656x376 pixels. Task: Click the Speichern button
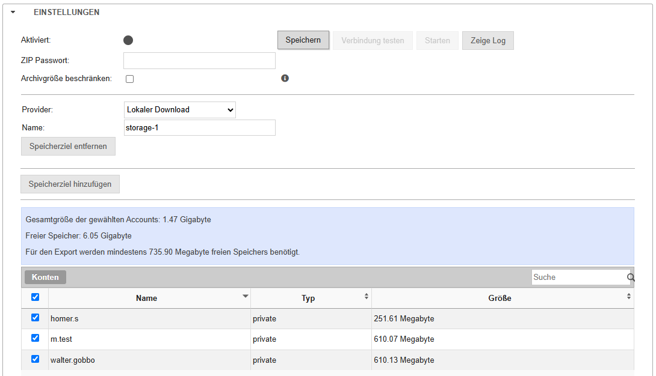[x=303, y=40]
